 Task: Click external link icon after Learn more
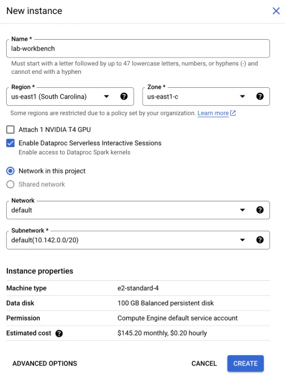(233, 113)
